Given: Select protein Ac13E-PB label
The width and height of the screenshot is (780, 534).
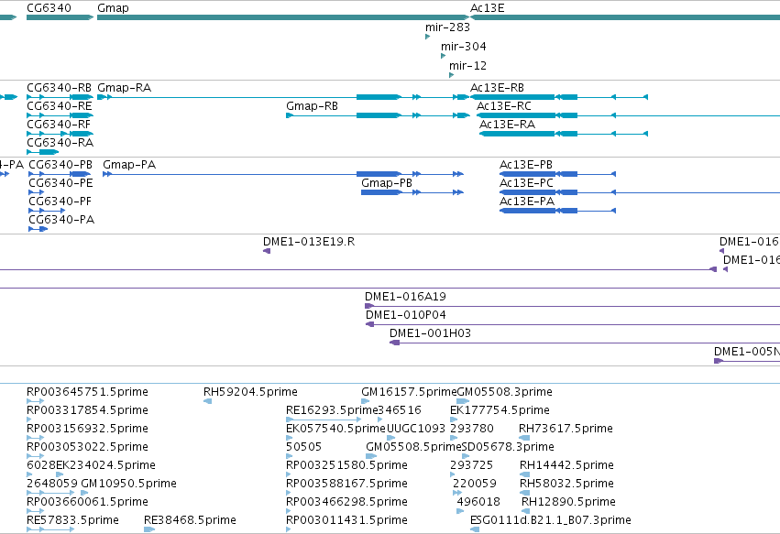Looking at the screenshot, I should [526, 165].
